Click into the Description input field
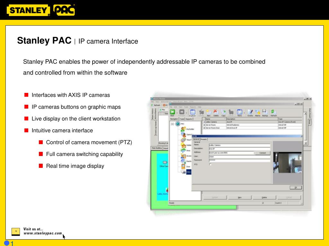 click(239, 149)
